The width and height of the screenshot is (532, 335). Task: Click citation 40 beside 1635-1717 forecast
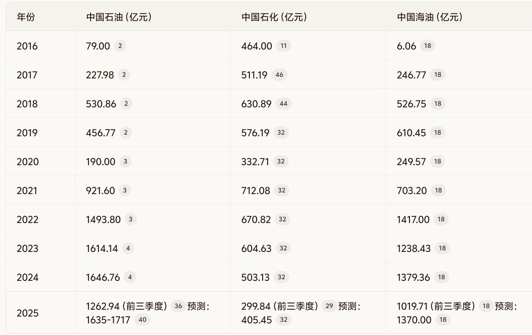(142, 320)
